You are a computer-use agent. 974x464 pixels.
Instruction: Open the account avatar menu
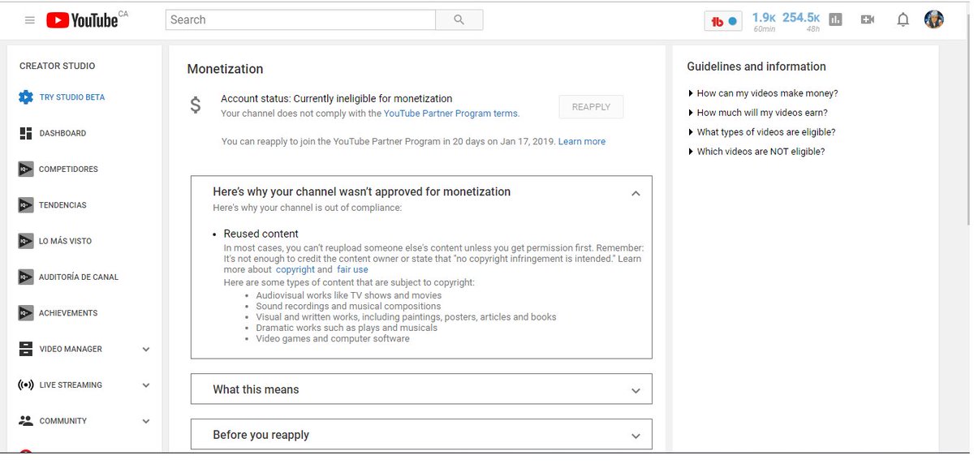tap(934, 19)
